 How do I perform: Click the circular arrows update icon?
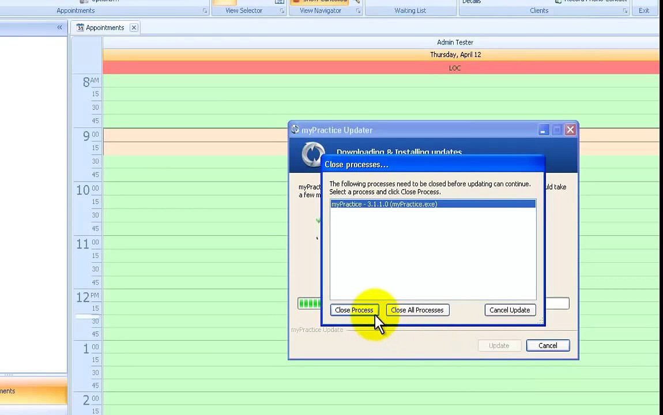312,154
